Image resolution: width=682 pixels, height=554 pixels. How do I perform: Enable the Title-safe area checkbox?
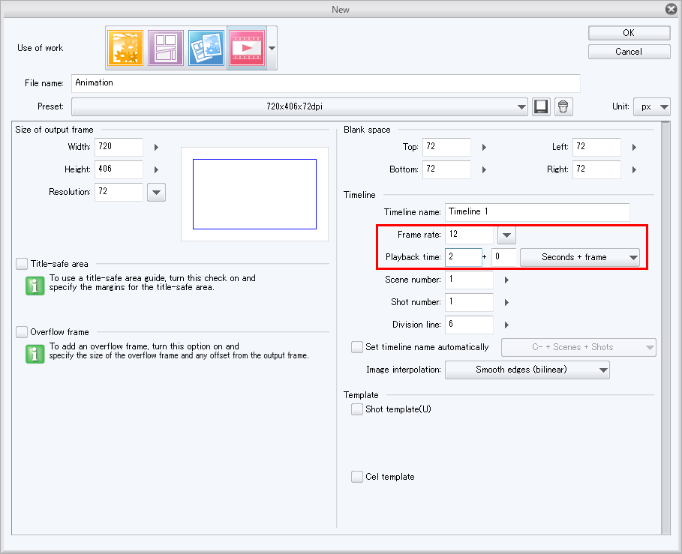(21, 264)
